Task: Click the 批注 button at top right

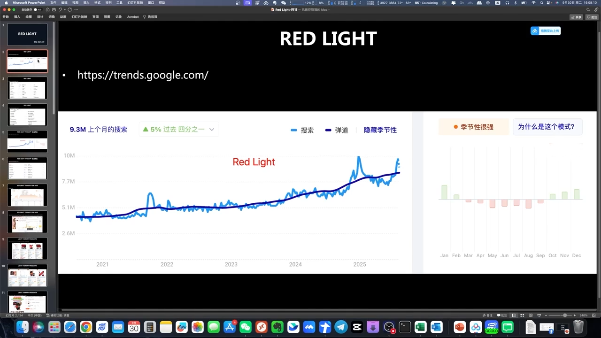Action: click(x=591, y=17)
